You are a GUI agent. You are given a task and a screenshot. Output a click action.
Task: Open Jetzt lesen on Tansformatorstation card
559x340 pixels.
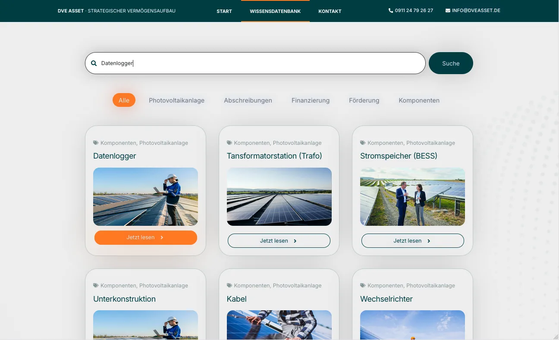(x=279, y=241)
